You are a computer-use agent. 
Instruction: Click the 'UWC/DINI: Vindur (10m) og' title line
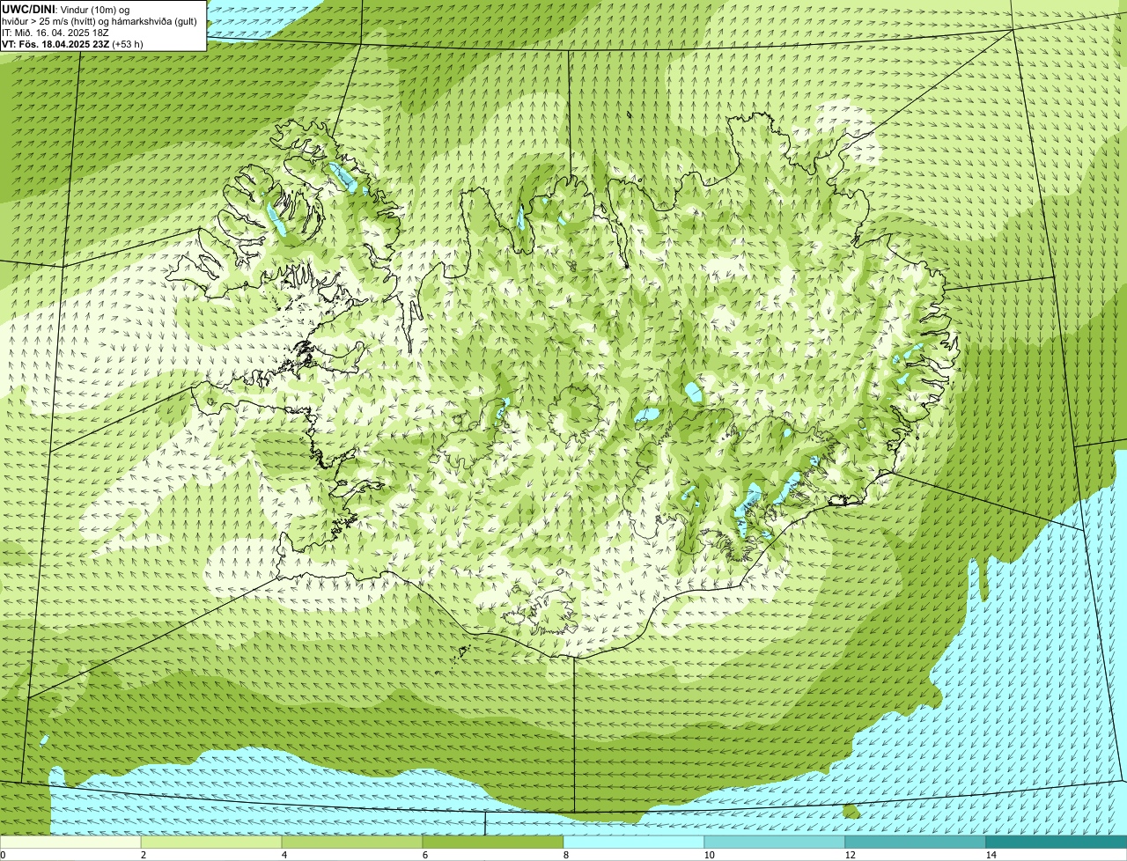pyautogui.click(x=66, y=10)
